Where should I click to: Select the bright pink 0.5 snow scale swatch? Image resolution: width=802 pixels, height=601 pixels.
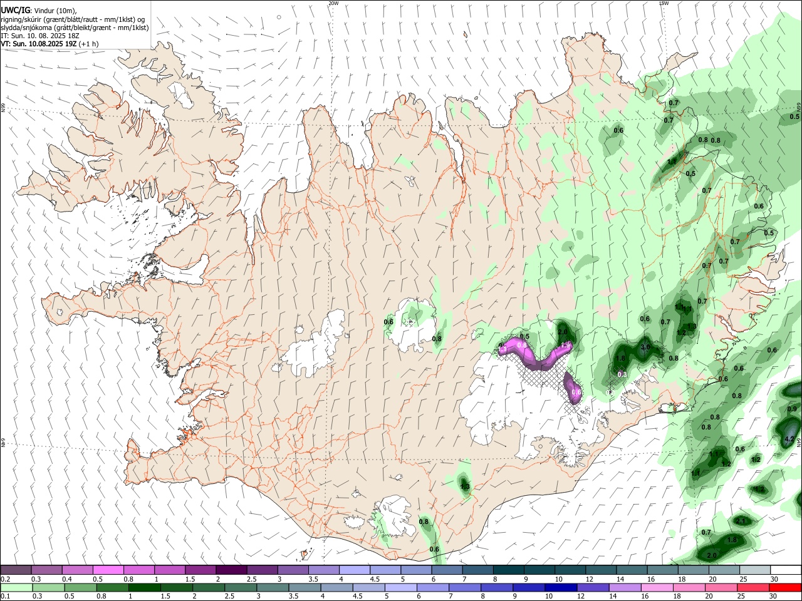[108, 570]
